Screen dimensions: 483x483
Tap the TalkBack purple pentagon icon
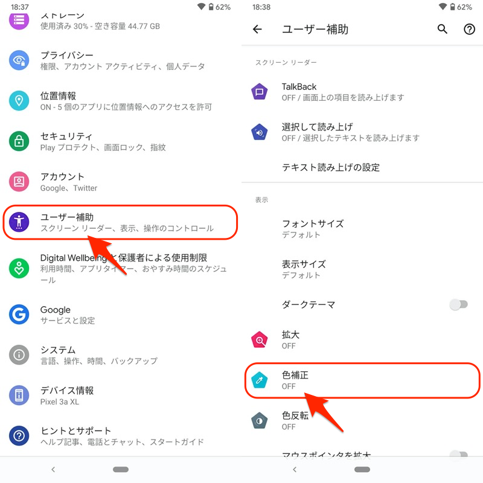coord(260,92)
